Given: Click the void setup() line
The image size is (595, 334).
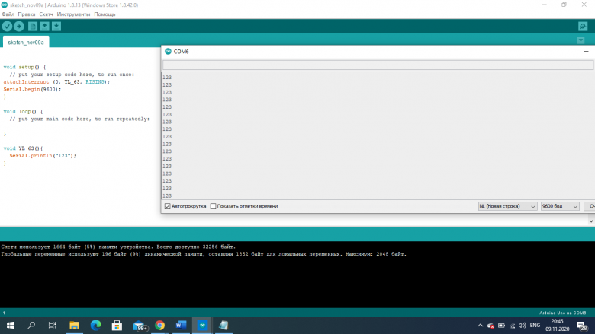Looking at the screenshot, I should (24, 67).
